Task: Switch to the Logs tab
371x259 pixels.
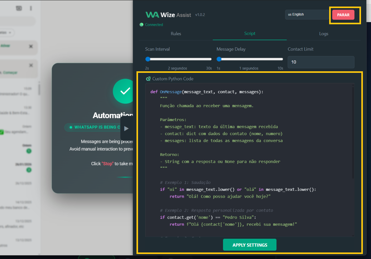Action: (324, 34)
